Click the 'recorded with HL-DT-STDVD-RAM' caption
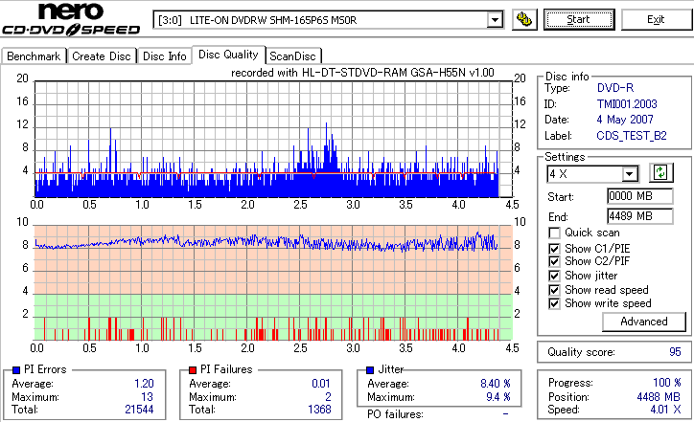 point(362,73)
